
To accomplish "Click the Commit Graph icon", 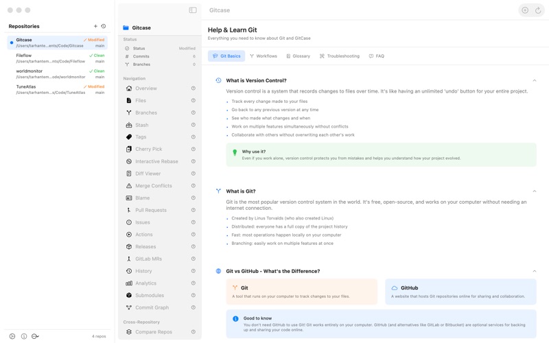I will pyautogui.click(x=129, y=307).
